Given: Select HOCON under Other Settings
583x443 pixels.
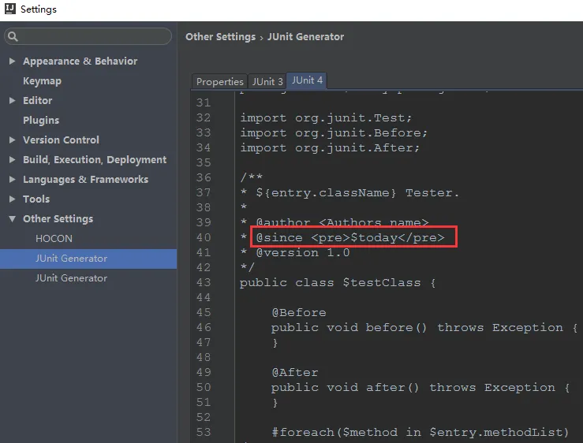Looking at the screenshot, I should click(x=54, y=239).
